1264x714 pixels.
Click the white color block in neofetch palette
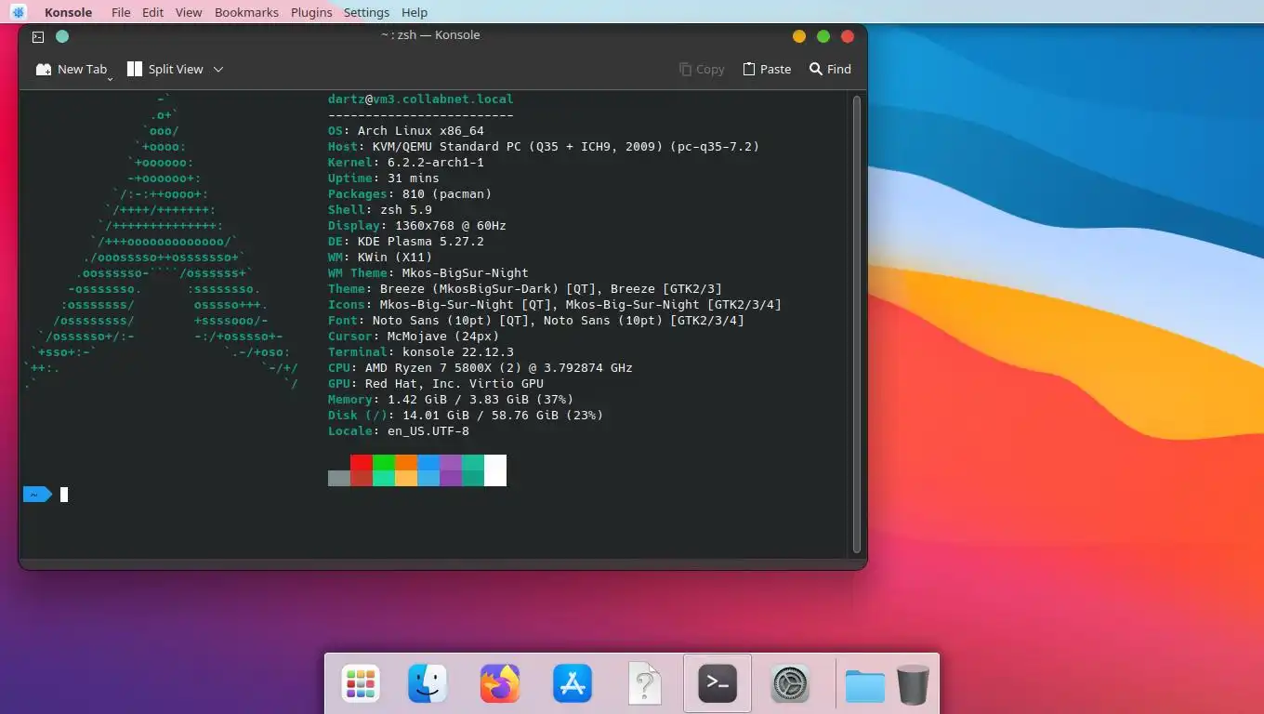coord(495,470)
